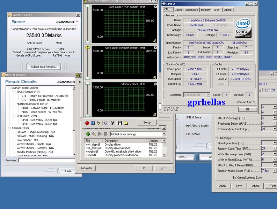The height and width of the screenshot is (209, 277).
Task: Sort driver list by Version column header
Action: click(x=154, y=141)
